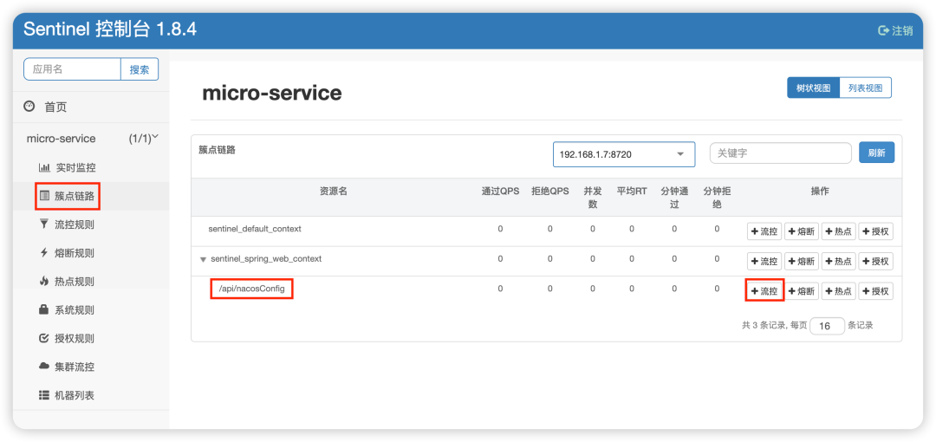Screen dimensions: 936x442
Task: Select sentinel_default_context resource text
Action: [x=255, y=229]
